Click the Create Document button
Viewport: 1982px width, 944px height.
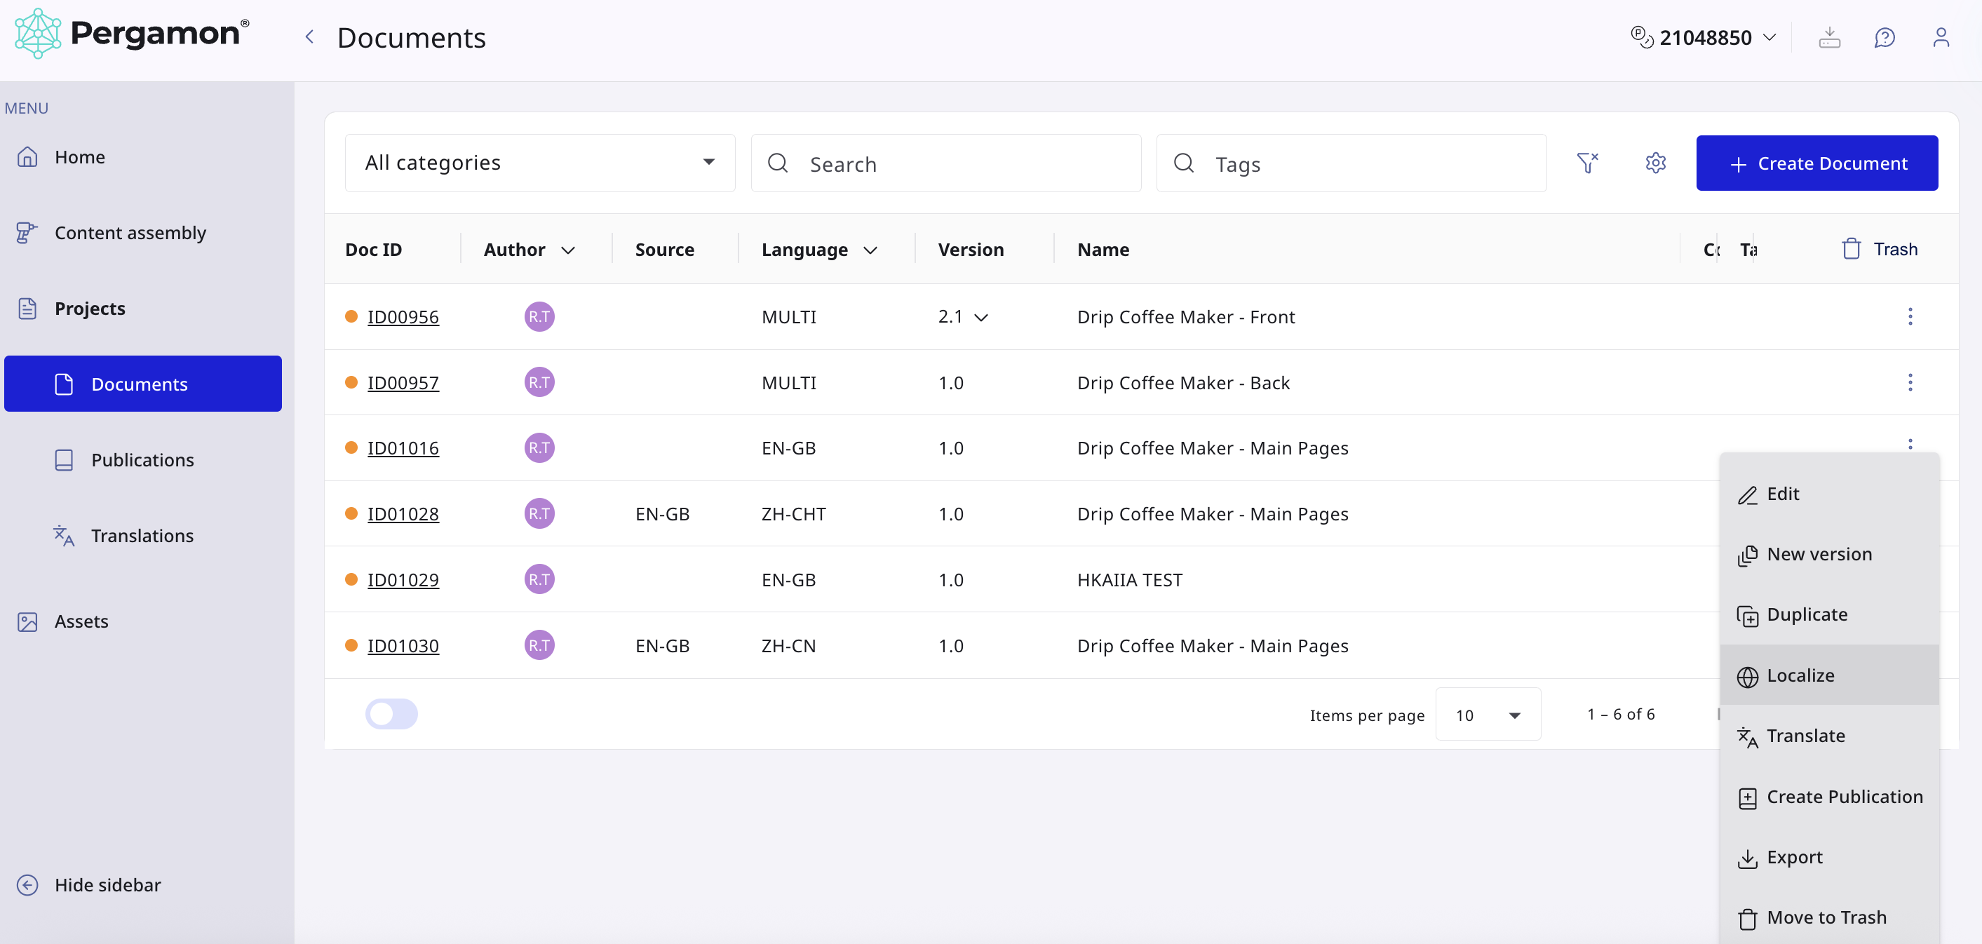coord(1816,162)
